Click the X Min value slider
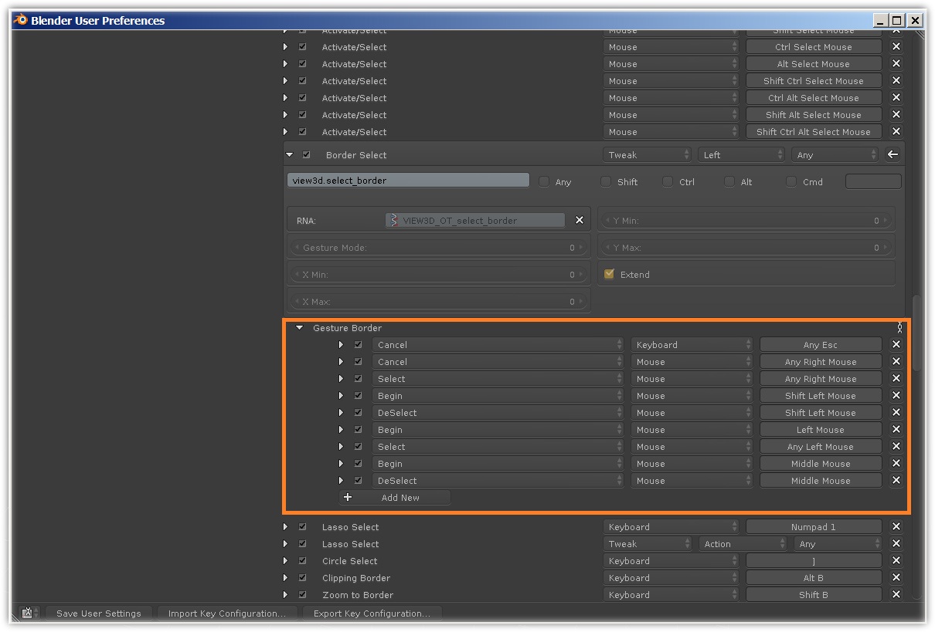This screenshot has width=935, height=632. pos(439,274)
